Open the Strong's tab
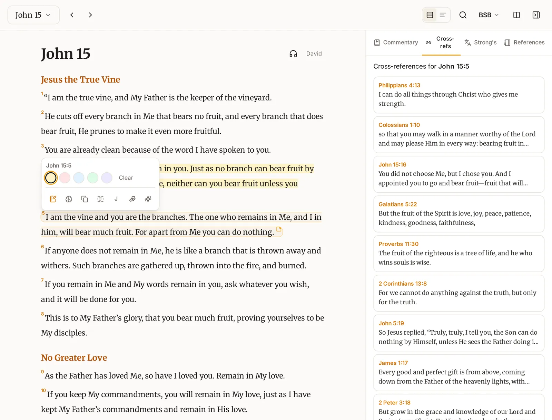The width and height of the screenshot is (552, 420). 480,42
